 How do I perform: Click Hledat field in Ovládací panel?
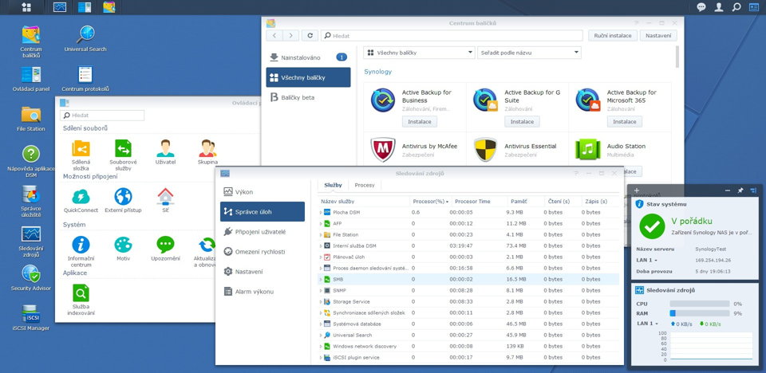click(x=102, y=116)
